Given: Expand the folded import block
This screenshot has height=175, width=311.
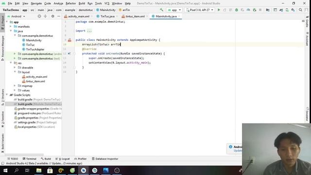Looking at the screenshot, I should (x=89, y=31).
